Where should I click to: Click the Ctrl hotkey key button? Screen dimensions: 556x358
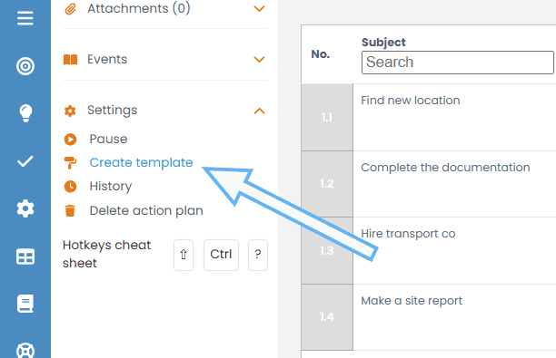[x=221, y=255]
